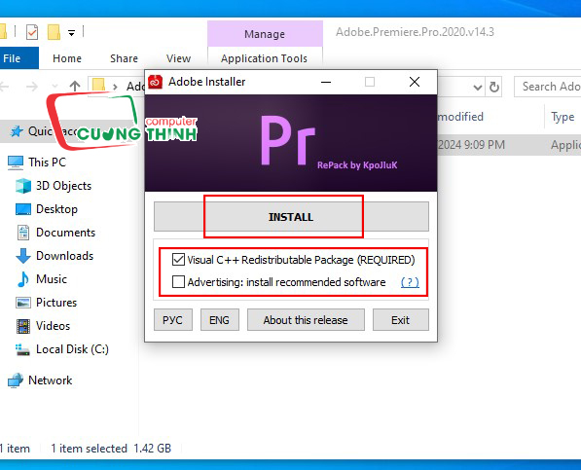
Task: Open Videos in navigation pane
Action: point(53,326)
